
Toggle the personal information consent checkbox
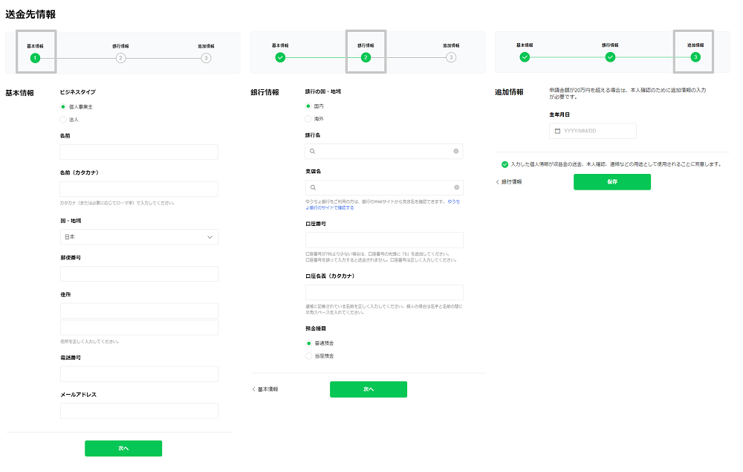(505, 164)
